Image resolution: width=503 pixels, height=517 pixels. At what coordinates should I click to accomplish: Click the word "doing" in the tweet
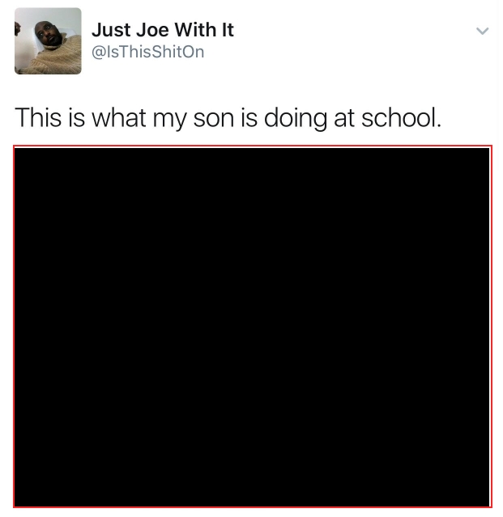296,118
